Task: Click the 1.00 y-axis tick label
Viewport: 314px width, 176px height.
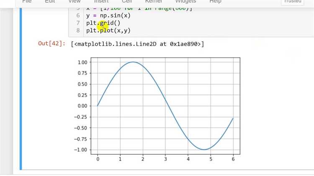Action: pyautogui.click(x=82, y=62)
